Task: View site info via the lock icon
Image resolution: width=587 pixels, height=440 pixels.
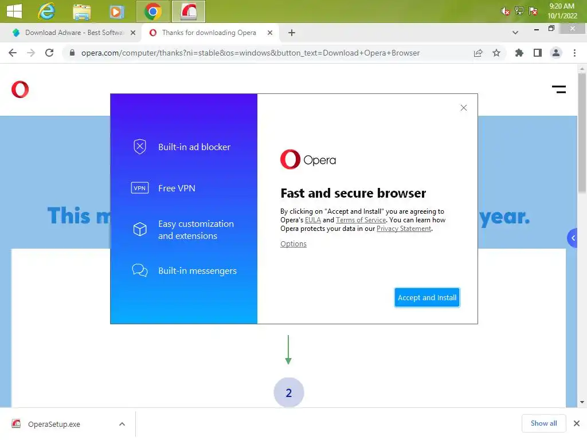Action: [x=72, y=53]
